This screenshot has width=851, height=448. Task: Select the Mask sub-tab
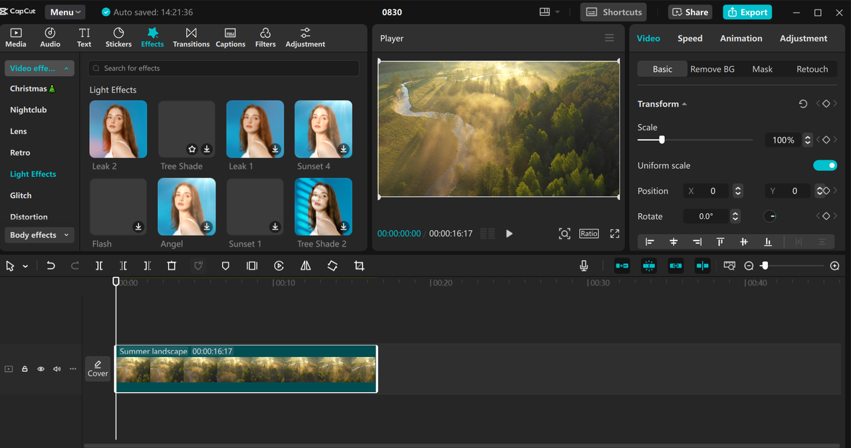point(763,69)
